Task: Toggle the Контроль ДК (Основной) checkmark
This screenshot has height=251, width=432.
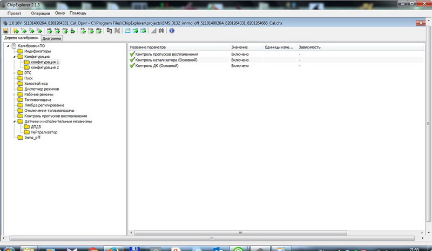Action: pyautogui.click(x=132, y=66)
